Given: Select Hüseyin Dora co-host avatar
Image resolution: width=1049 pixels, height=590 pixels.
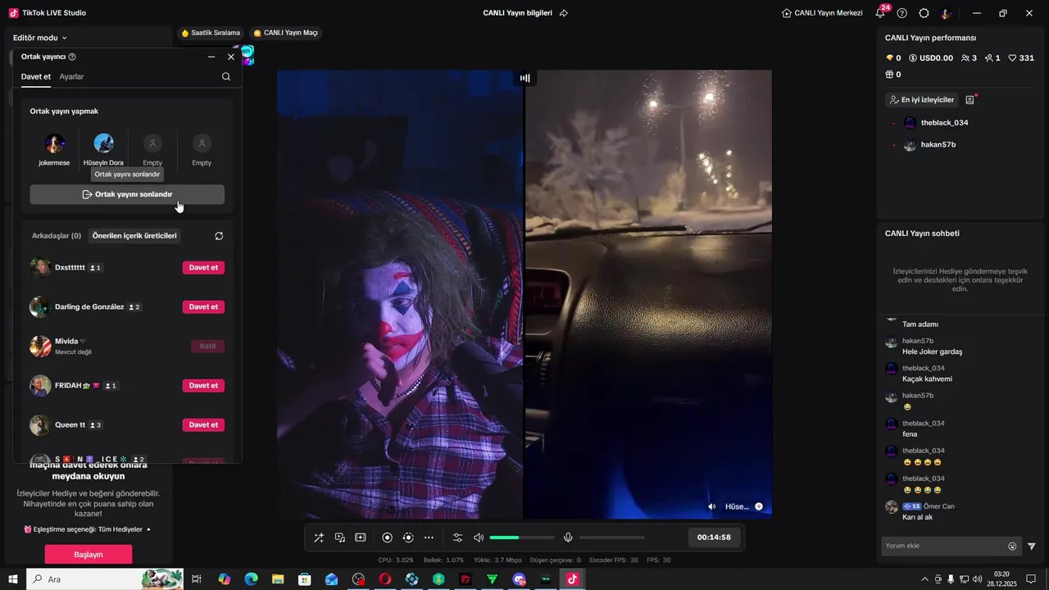Looking at the screenshot, I should click(x=103, y=143).
